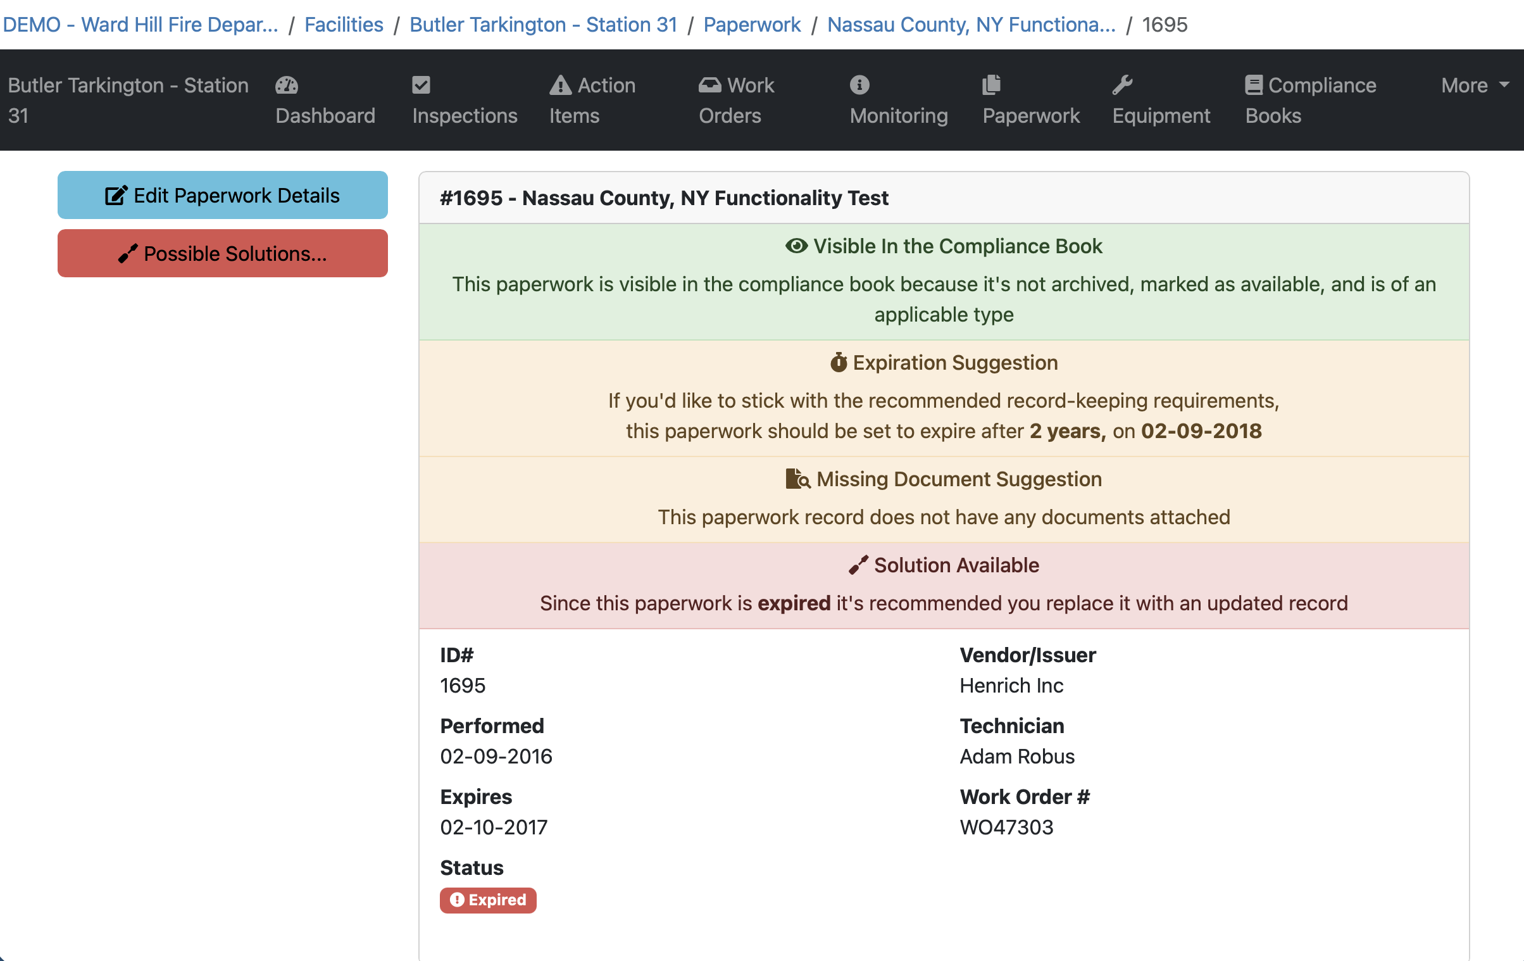Expand the More dropdown menu
The height and width of the screenshot is (961, 1524).
[1465, 85]
